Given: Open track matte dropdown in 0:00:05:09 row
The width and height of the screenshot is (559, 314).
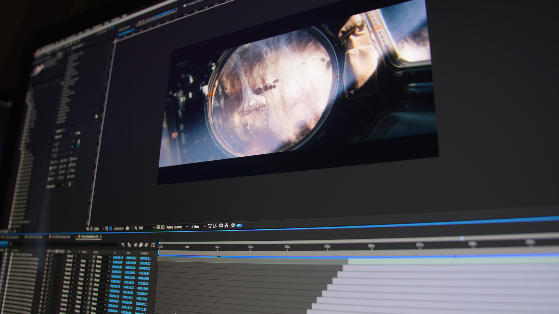Looking at the screenshot, I should tap(85, 261).
